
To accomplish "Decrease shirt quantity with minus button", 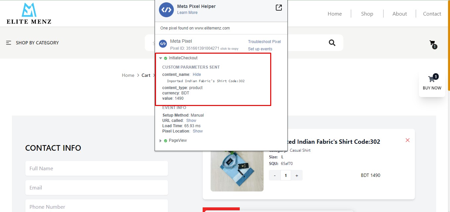I will click(275, 176).
